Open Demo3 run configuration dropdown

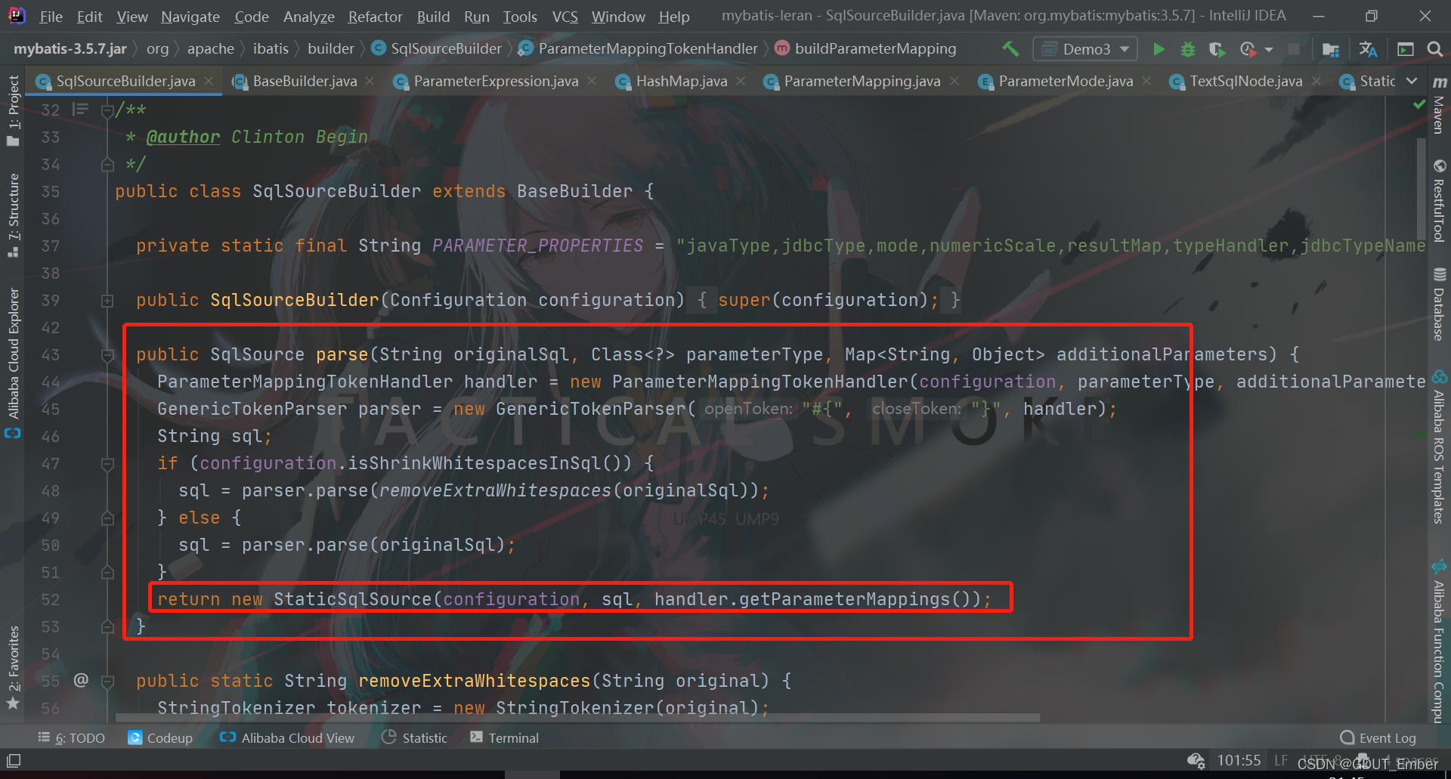click(x=1085, y=49)
